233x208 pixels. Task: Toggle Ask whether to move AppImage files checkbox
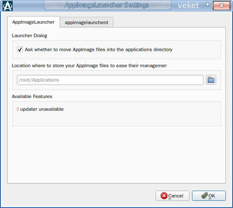20,49
